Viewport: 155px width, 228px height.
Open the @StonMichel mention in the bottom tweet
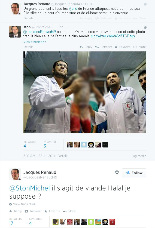(x=29, y=188)
